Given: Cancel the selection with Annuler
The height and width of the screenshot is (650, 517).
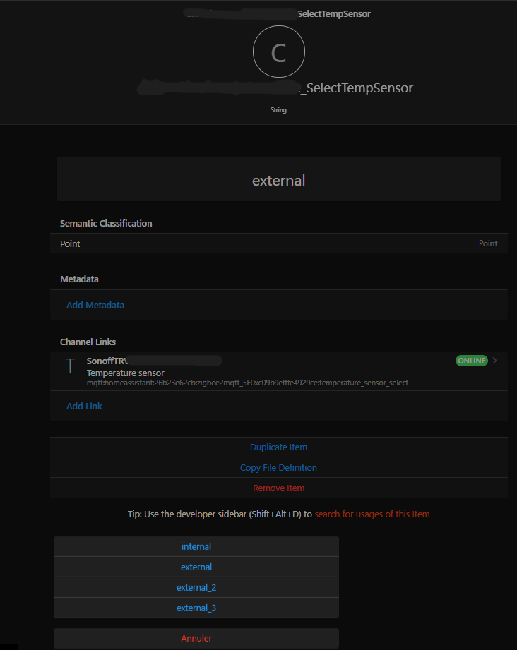Looking at the screenshot, I should [196, 639].
